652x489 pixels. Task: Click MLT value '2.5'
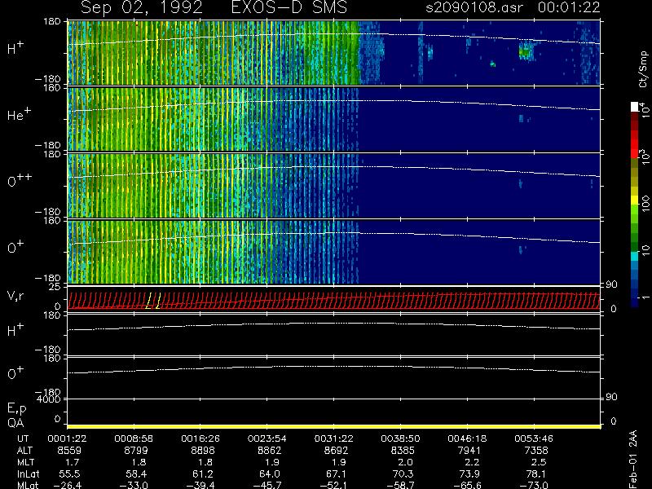tap(539, 462)
